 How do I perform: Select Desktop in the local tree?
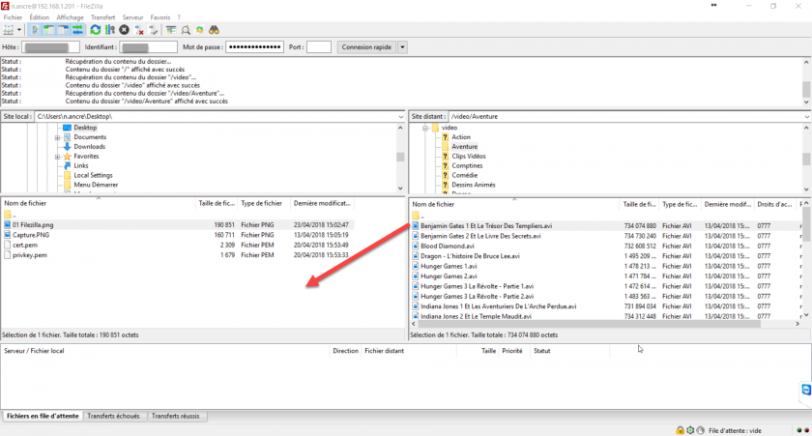pos(85,128)
